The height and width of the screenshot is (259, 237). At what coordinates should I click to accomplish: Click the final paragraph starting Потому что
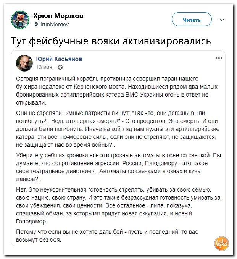(x=107, y=236)
